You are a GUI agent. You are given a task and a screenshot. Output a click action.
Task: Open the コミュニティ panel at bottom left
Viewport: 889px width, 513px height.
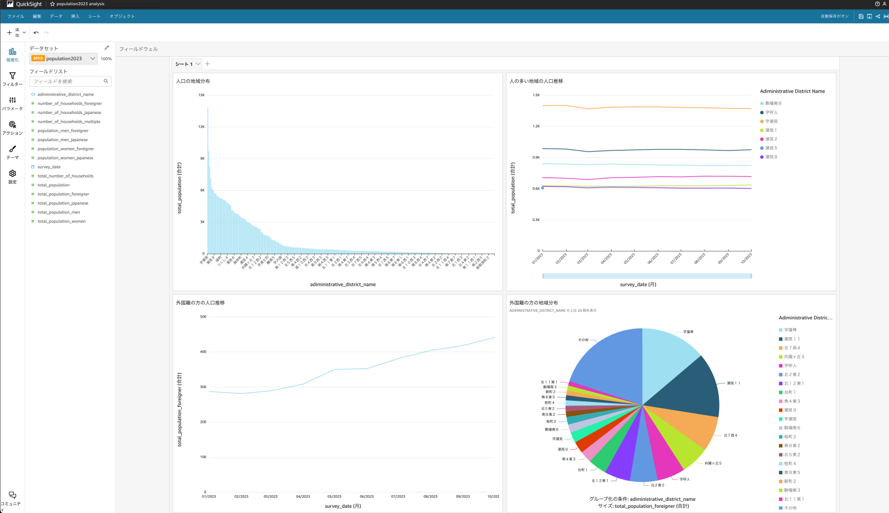12,496
